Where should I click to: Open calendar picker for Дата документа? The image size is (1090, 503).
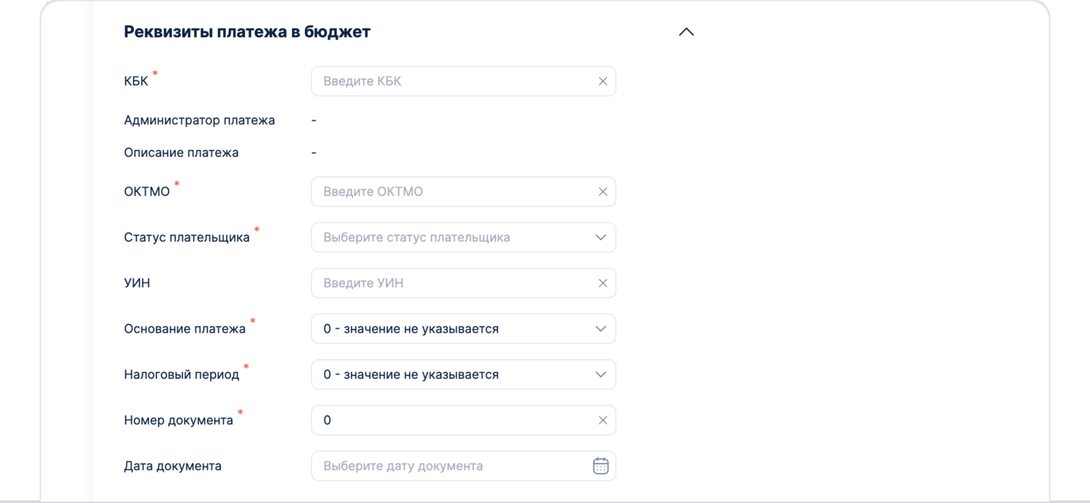(601, 466)
